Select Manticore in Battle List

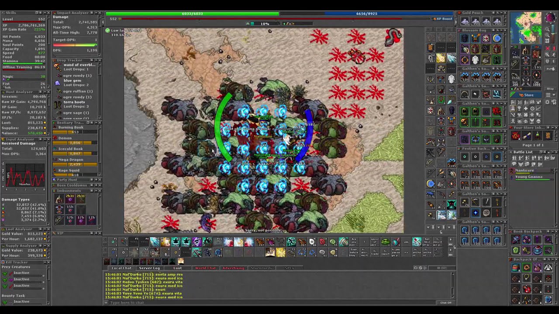(532, 171)
